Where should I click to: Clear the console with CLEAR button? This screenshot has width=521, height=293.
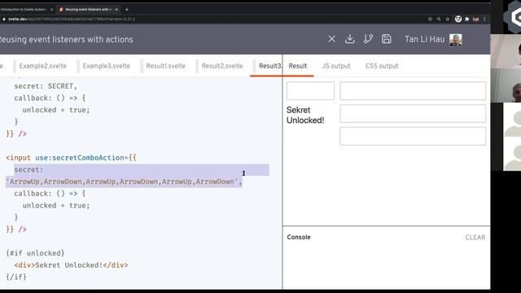475,238
